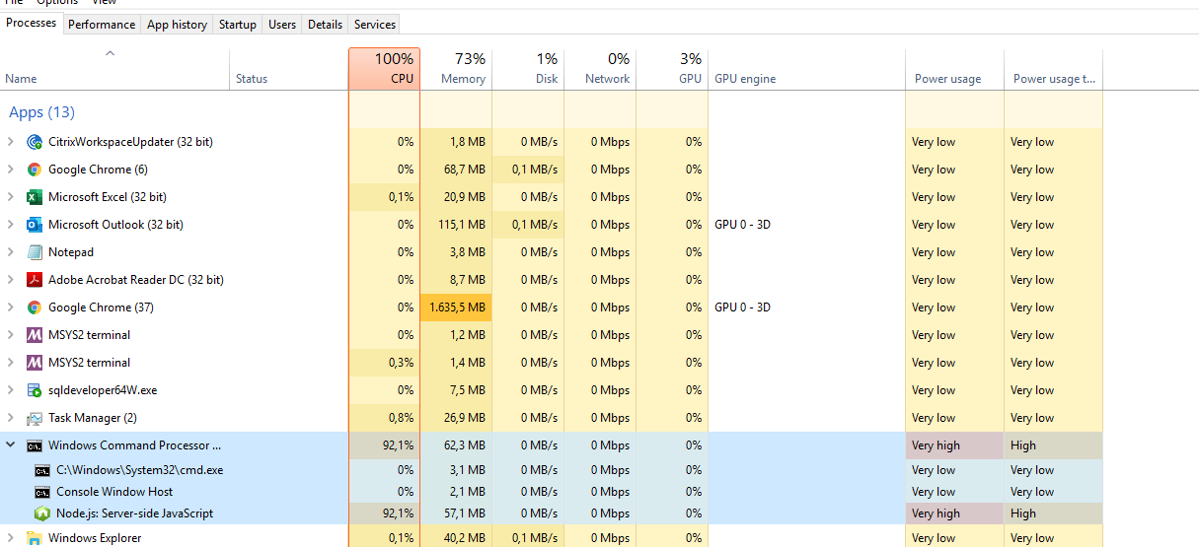Image resolution: width=1199 pixels, height=547 pixels.
Task: Click the Adobe Acrobat Reader DC icon
Action: (x=35, y=280)
